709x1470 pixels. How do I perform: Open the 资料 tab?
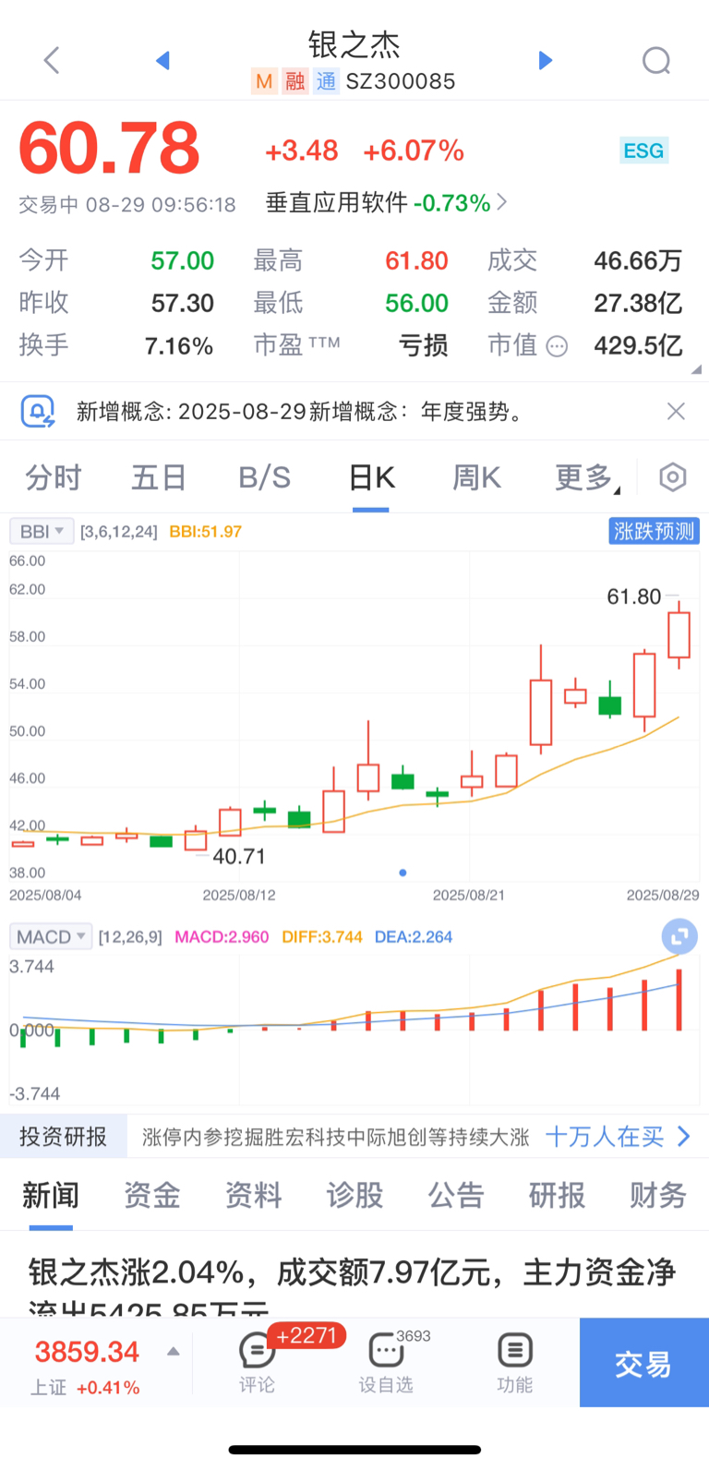click(253, 1195)
